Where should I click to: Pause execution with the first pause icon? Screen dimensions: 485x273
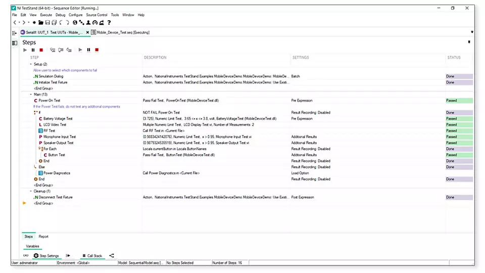(x=33, y=50)
